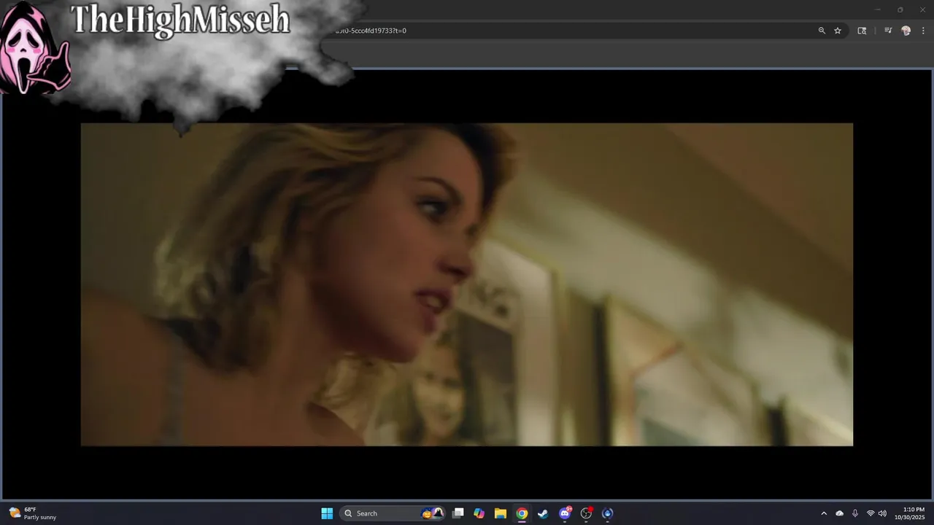Launch Copilot from the taskbar
Screen dimensions: 934x525
click(x=479, y=513)
